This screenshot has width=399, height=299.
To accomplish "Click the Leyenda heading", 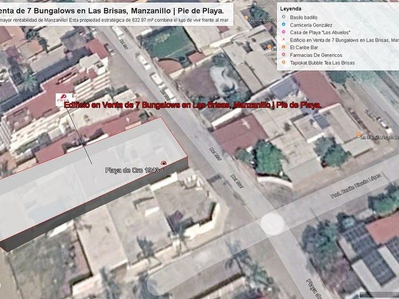I will tap(291, 9).
